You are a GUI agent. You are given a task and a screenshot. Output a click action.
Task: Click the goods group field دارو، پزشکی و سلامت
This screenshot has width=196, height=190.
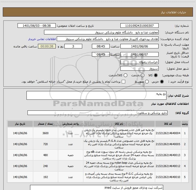click(97, 113)
